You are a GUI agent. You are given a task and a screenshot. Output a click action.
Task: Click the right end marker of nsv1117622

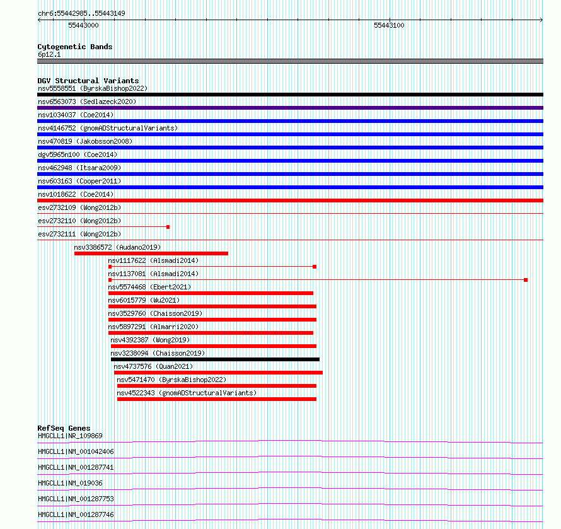coord(315,267)
